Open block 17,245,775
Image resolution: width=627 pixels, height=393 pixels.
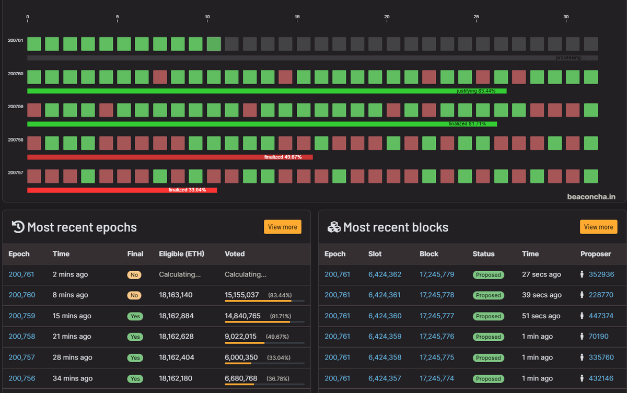coord(437,357)
